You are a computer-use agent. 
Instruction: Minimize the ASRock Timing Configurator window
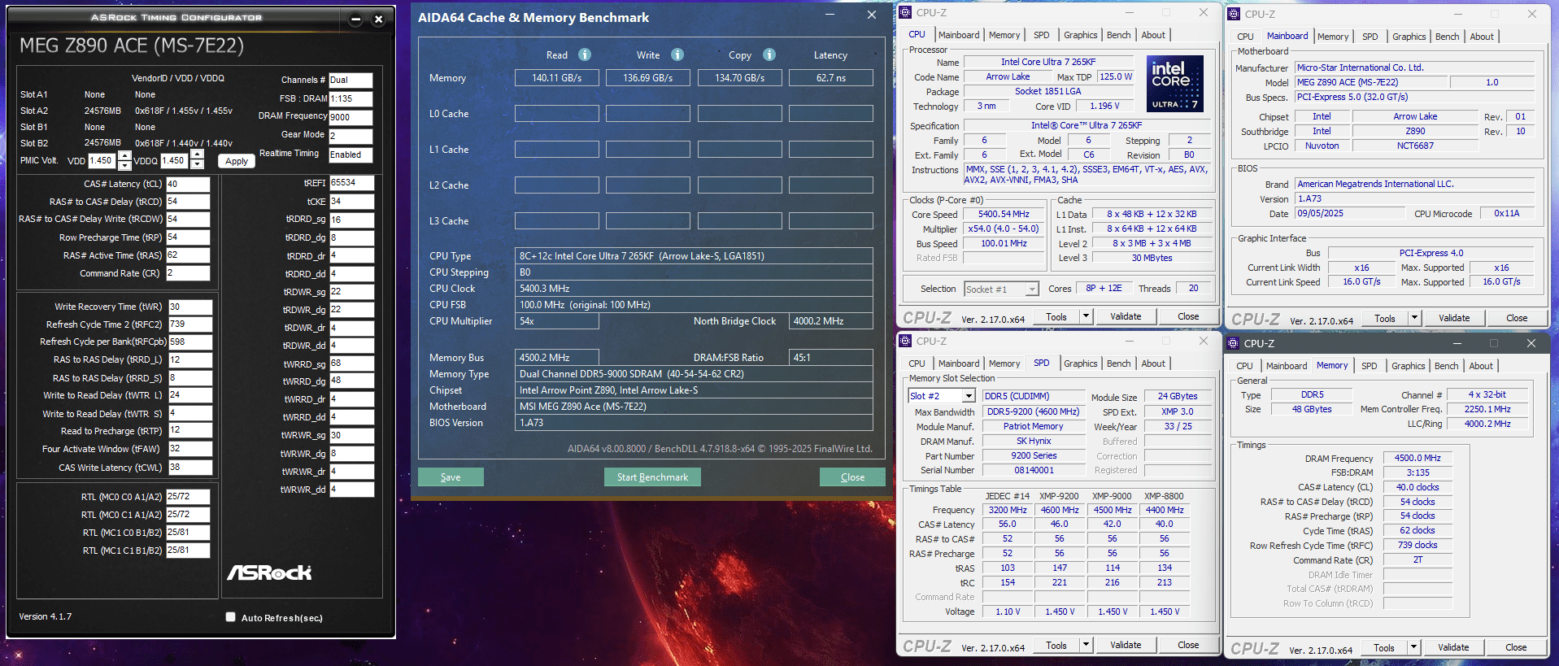tap(355, 19)
